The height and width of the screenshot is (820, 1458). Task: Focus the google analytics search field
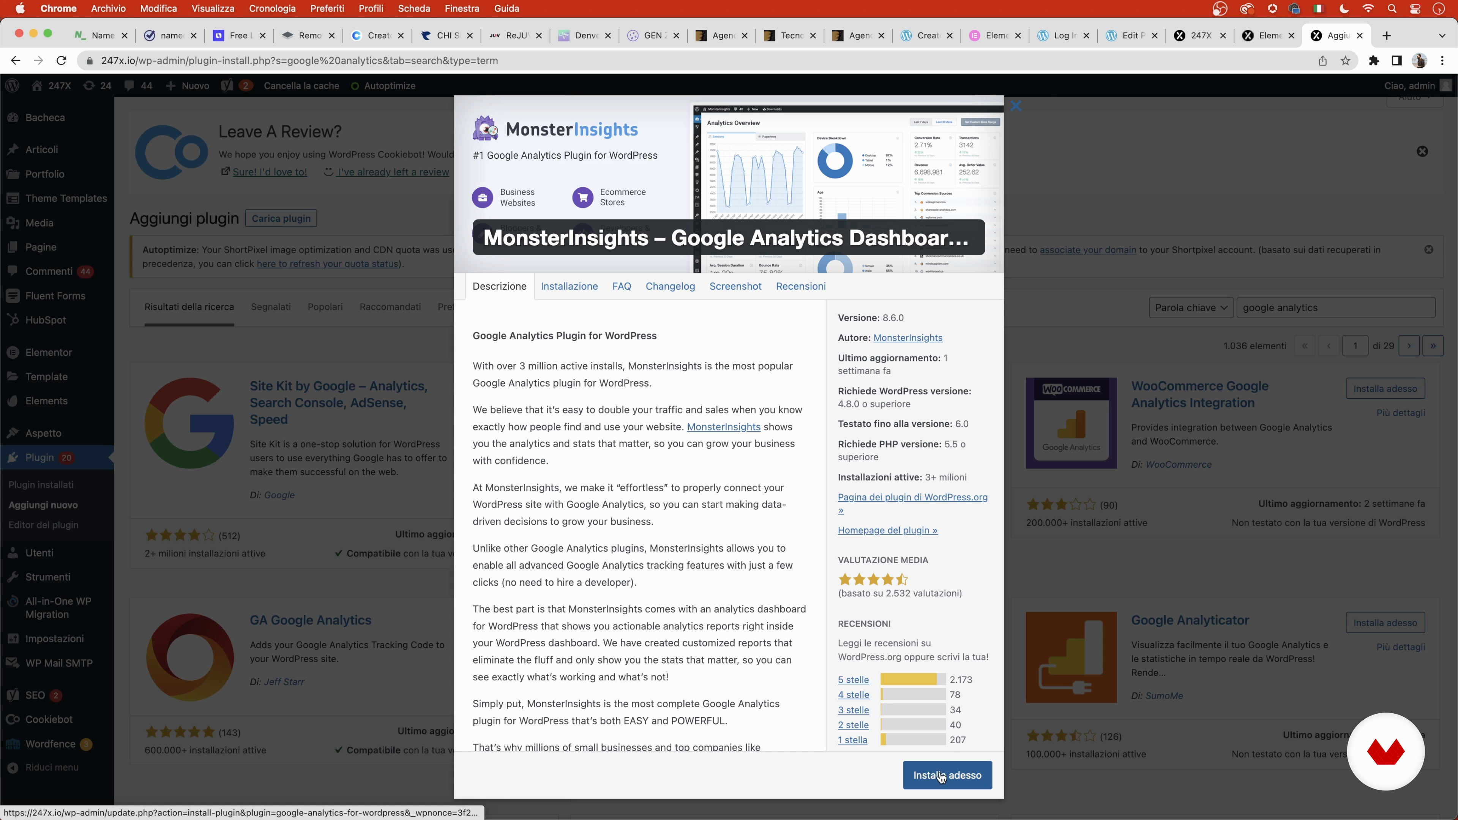point(1336,307)
